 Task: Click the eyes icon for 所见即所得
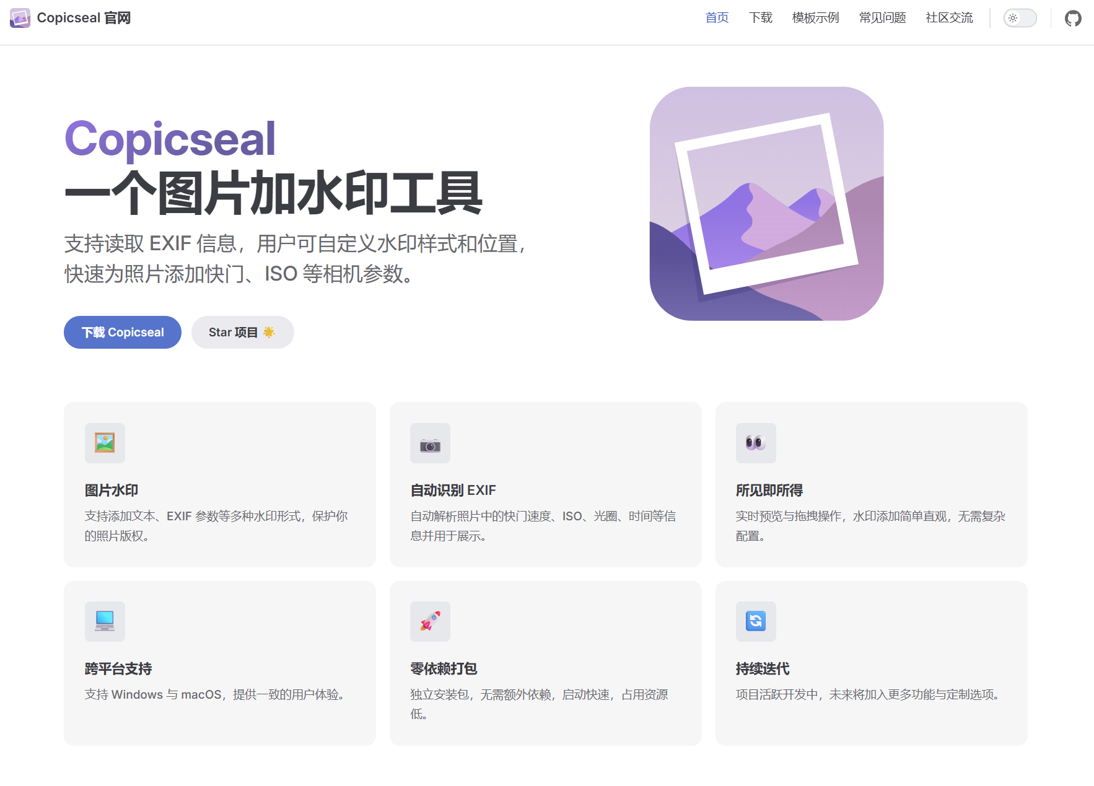(756, 443)
